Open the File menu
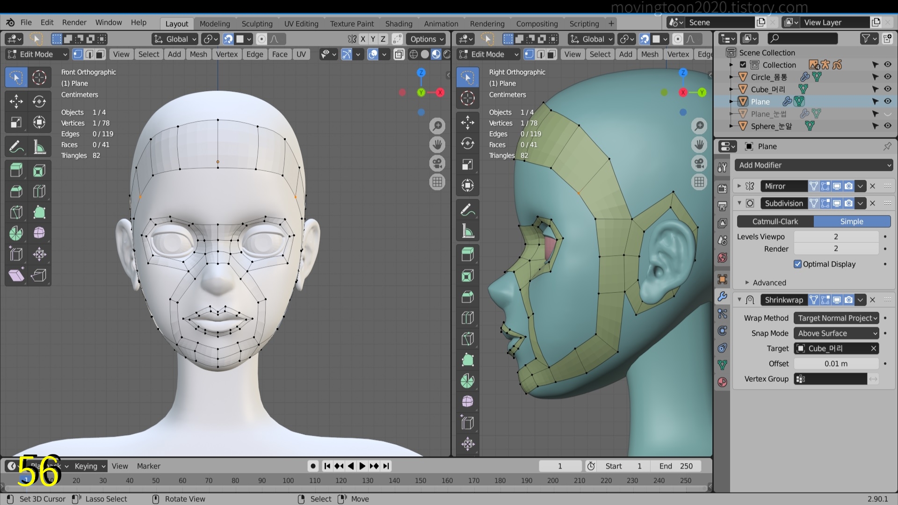Image resolution: width=898 pixels, height=505 pixels. [26, 22]
